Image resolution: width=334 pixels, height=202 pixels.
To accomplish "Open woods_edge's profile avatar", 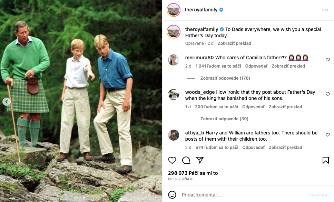I will [x=174, y=94].
